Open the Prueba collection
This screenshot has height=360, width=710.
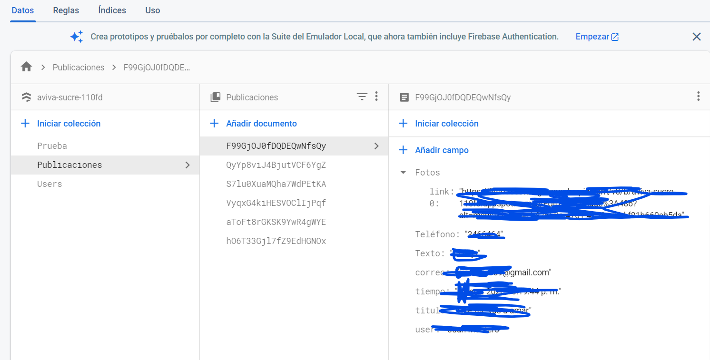(52, 146)
